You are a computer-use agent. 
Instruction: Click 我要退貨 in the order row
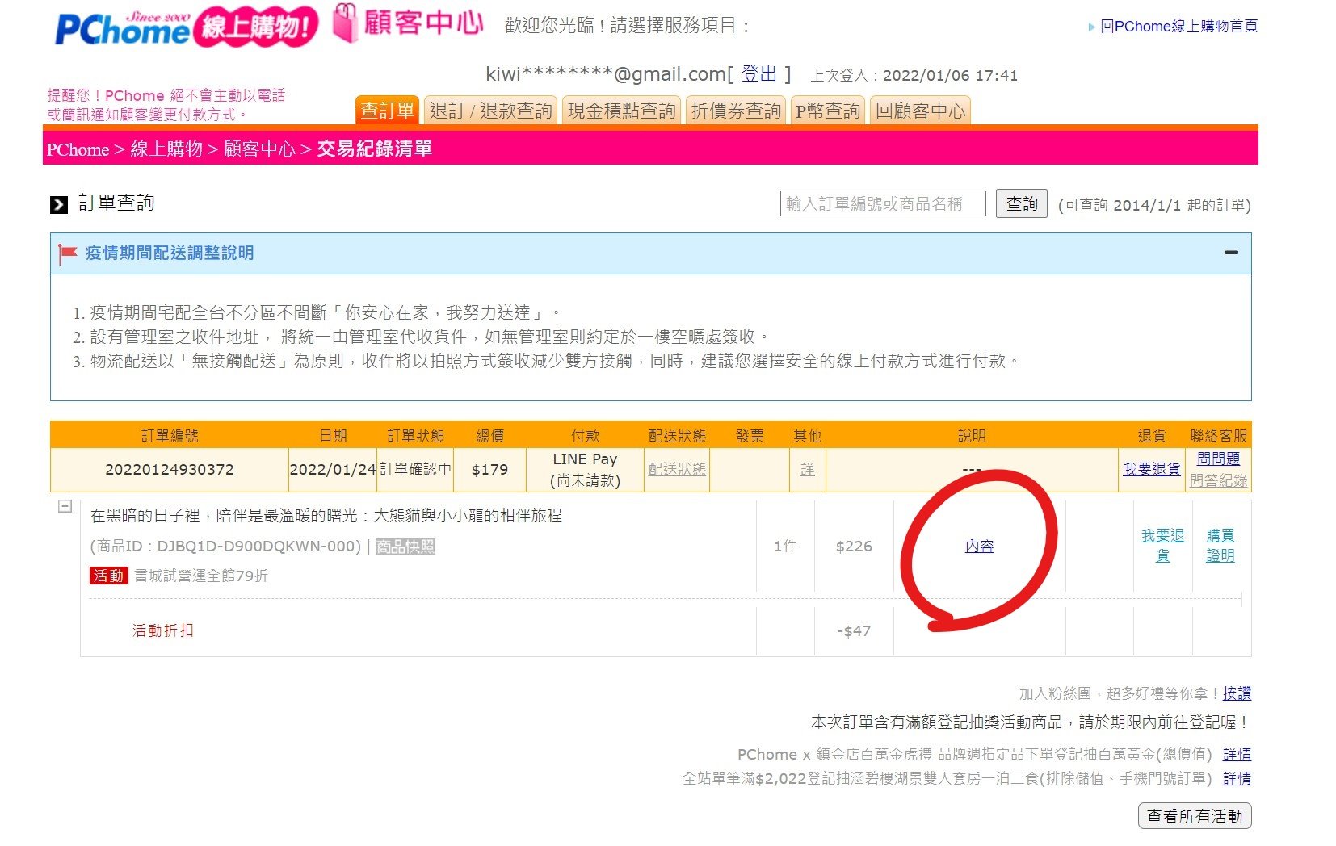(1151, 469)
